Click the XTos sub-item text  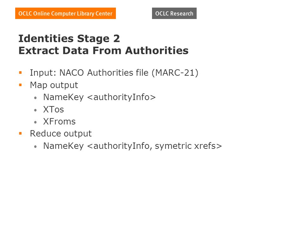coord(54,110)
